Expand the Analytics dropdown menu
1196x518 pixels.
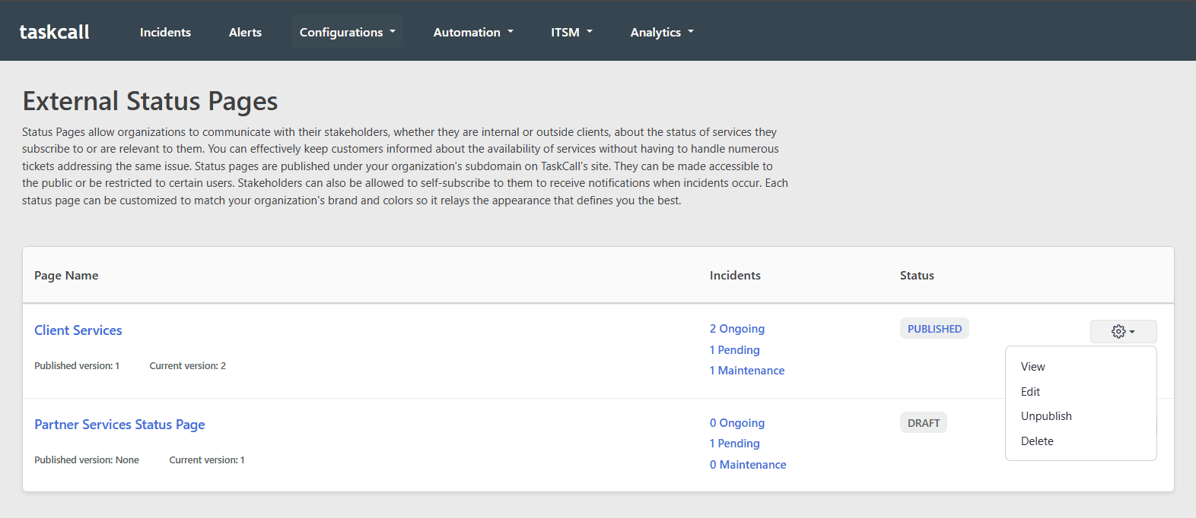662,32
